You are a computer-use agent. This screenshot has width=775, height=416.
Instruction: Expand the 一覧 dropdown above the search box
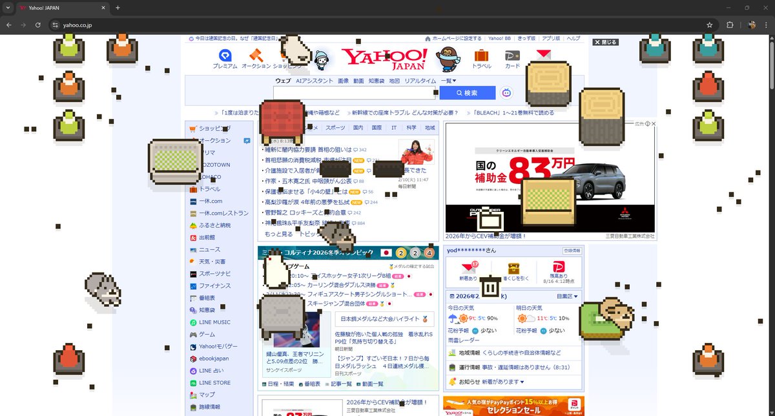coord(448,81)
